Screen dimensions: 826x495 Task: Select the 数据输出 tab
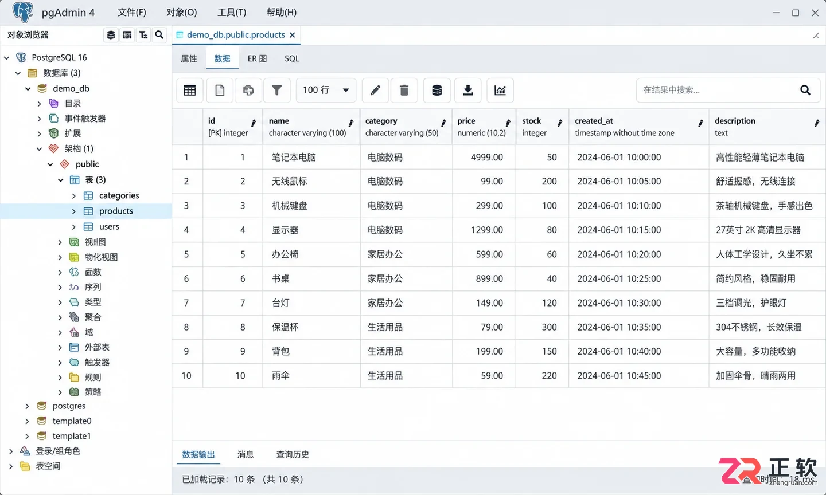pyautogui.click(x=198, y=454)
